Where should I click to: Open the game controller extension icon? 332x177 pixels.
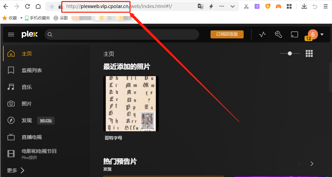pos(278,7)
